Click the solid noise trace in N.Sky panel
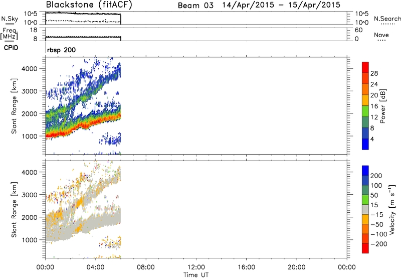401x278 pixels. coord(83,14)
